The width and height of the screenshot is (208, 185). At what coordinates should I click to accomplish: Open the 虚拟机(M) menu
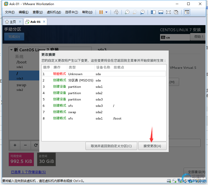(x=54, y=12)
